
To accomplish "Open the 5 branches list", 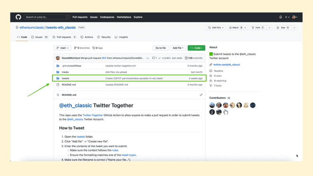I will (82, 48).
